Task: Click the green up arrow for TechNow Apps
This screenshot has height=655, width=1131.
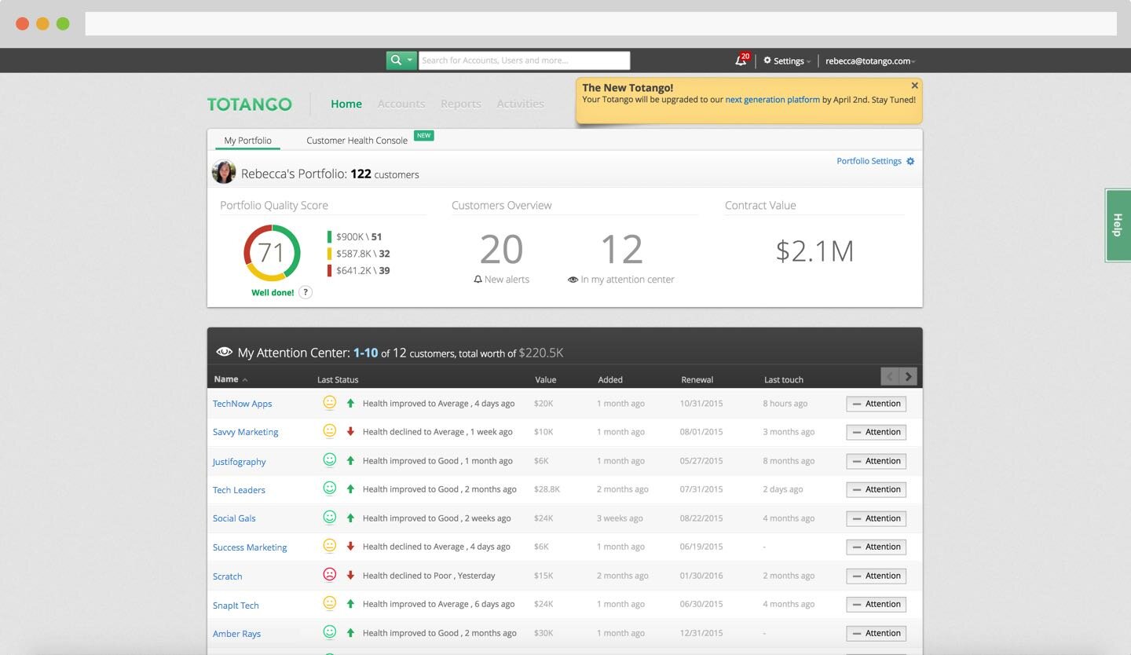Action: coord(350,403)
